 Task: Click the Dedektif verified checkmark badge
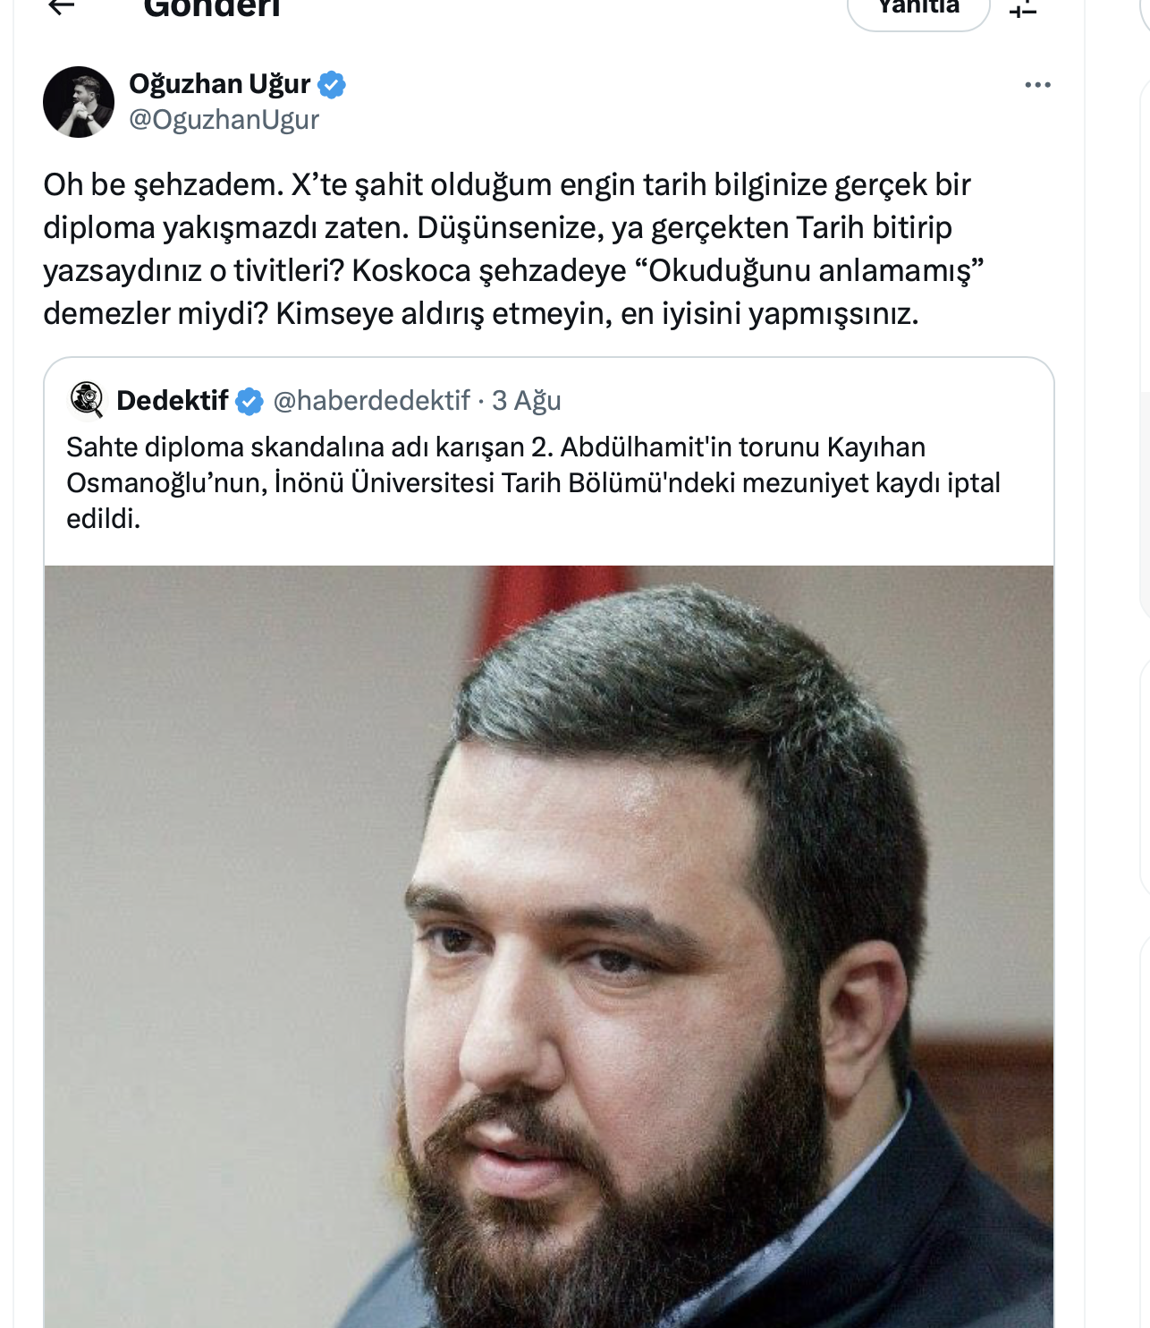[x=249, y=401]
